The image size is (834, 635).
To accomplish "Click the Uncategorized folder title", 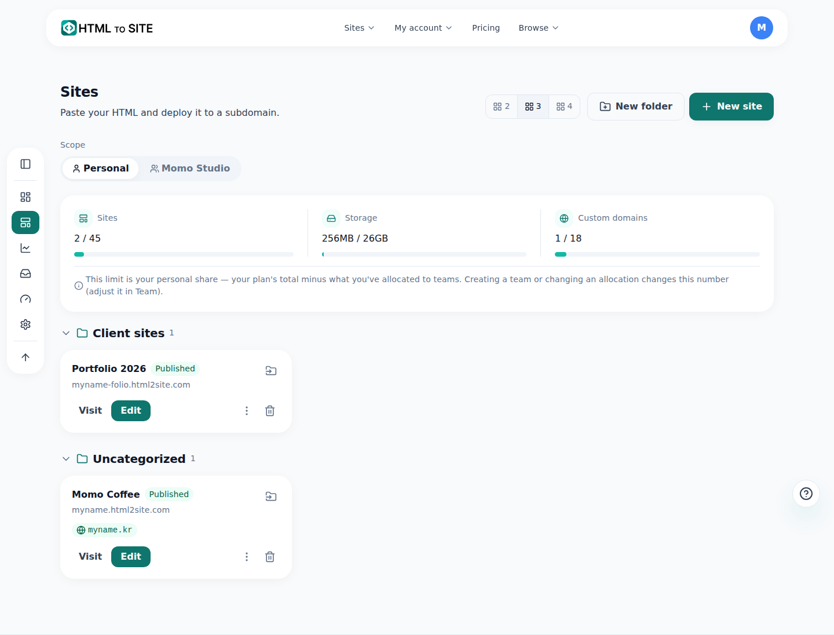I will pyautogui.click(x=139, y=459).
